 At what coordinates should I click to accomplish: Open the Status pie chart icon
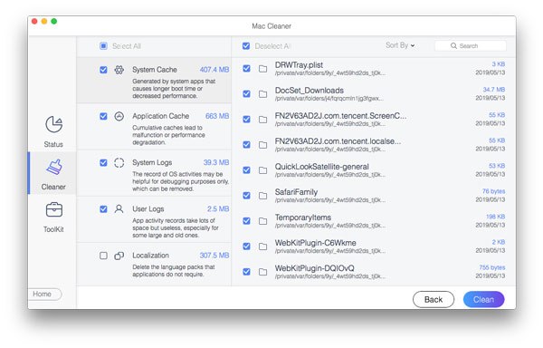click(x=54, y=124)
